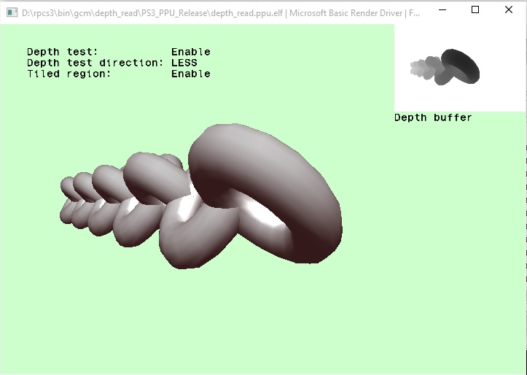Click the 'Tiled region:' label

coord(69,74)
